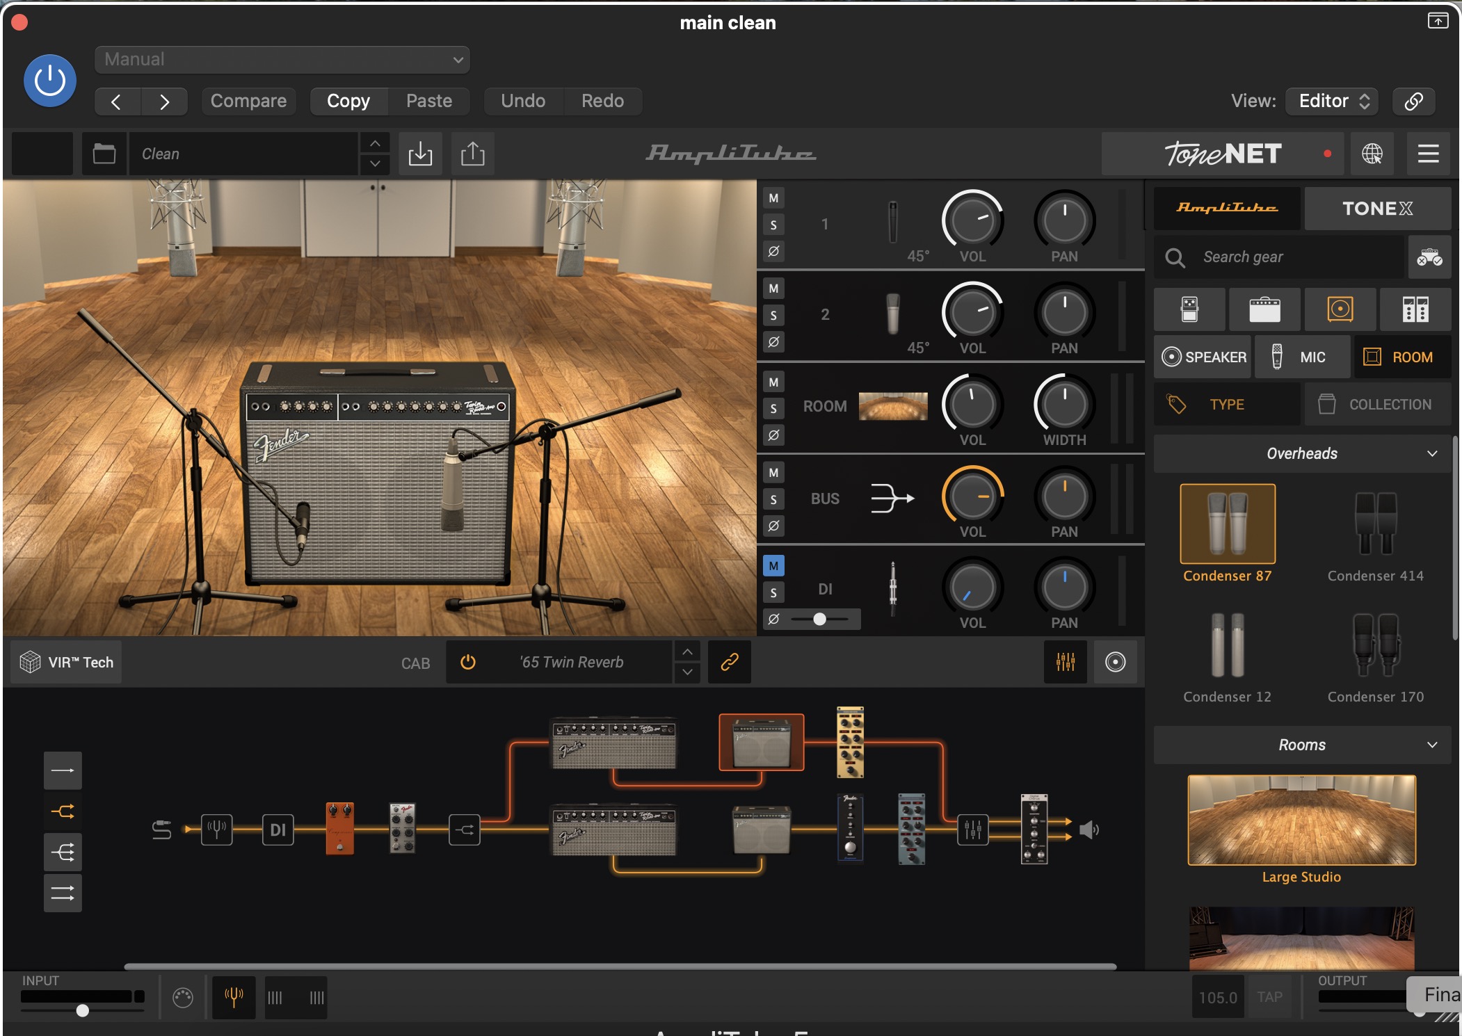Viewport: 1462px width, 1036px height.
Task: Adjust the INPUT level slider
Action: (x=83, y=1010)
